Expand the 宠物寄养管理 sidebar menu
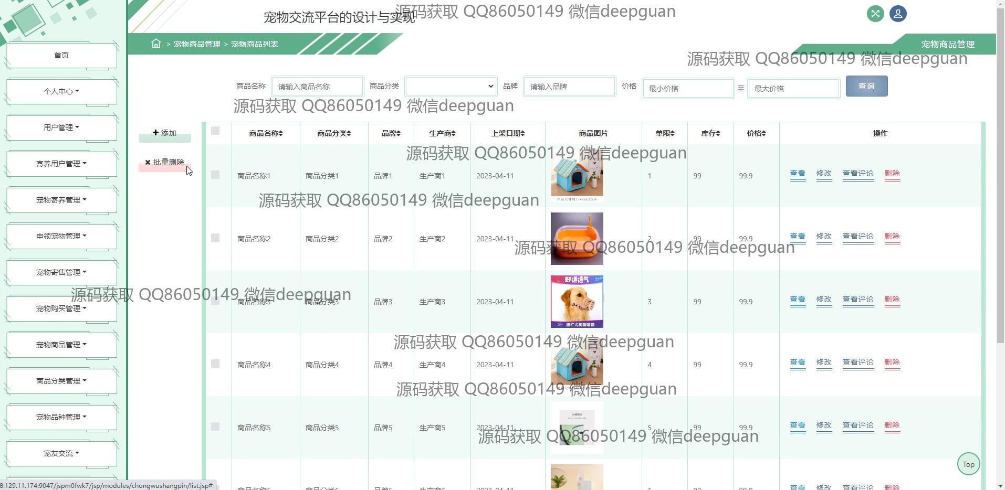The image size is (1005, 490). click(x=61, y=200)
